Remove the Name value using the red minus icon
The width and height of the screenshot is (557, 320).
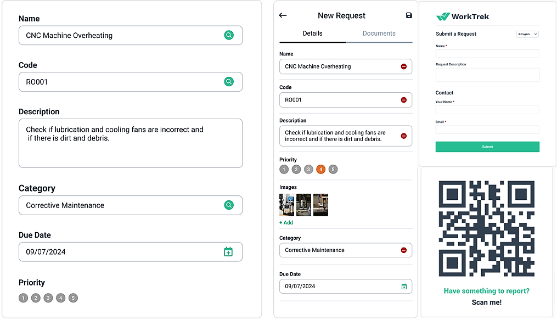tap(404, 66)
